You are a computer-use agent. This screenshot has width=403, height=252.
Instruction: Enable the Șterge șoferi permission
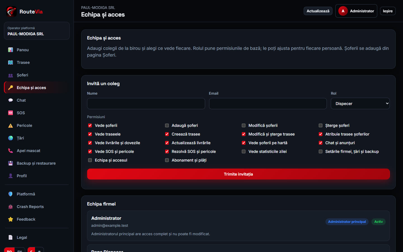(x=320, y=125)
